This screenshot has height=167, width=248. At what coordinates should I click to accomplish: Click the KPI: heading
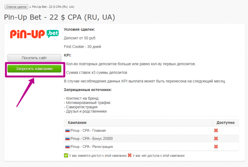click(x=67, y=55)
